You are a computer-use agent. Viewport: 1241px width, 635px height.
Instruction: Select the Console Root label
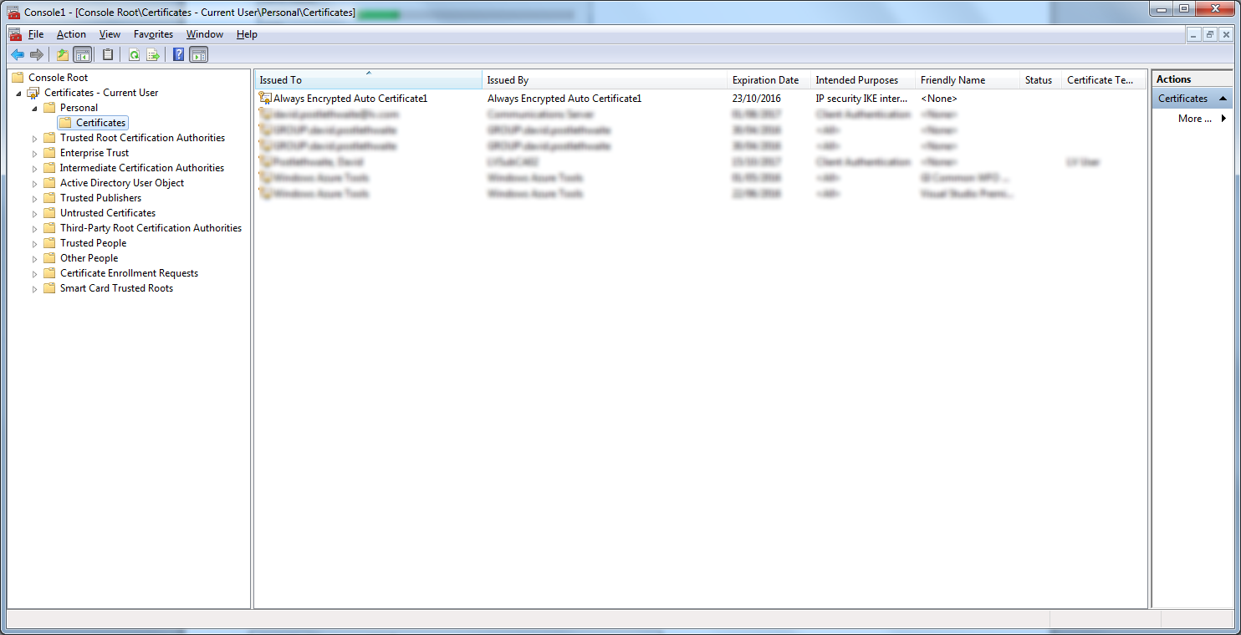(58, 78)
